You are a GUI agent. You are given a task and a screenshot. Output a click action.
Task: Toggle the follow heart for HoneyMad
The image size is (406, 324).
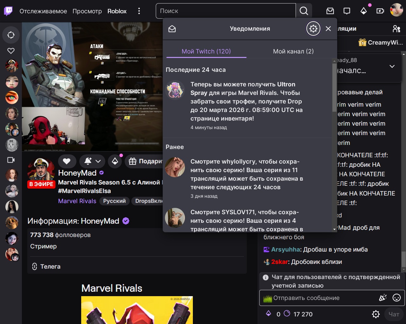[67, 161]
